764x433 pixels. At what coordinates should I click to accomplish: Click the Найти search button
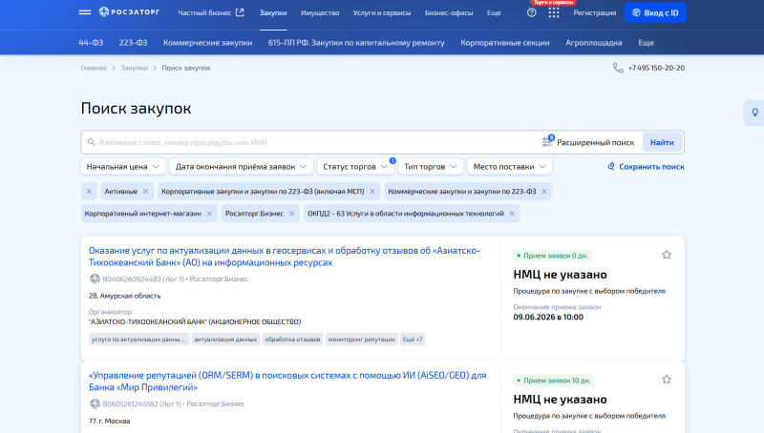click(x=662, y=142)
